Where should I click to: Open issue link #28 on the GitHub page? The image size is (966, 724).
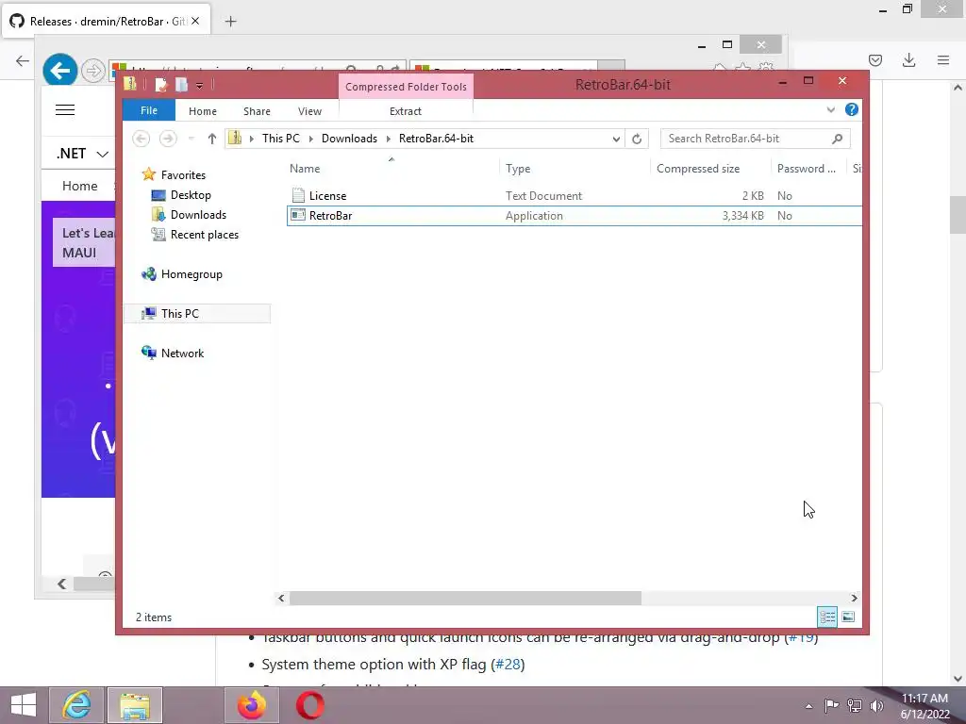(508, 665)
